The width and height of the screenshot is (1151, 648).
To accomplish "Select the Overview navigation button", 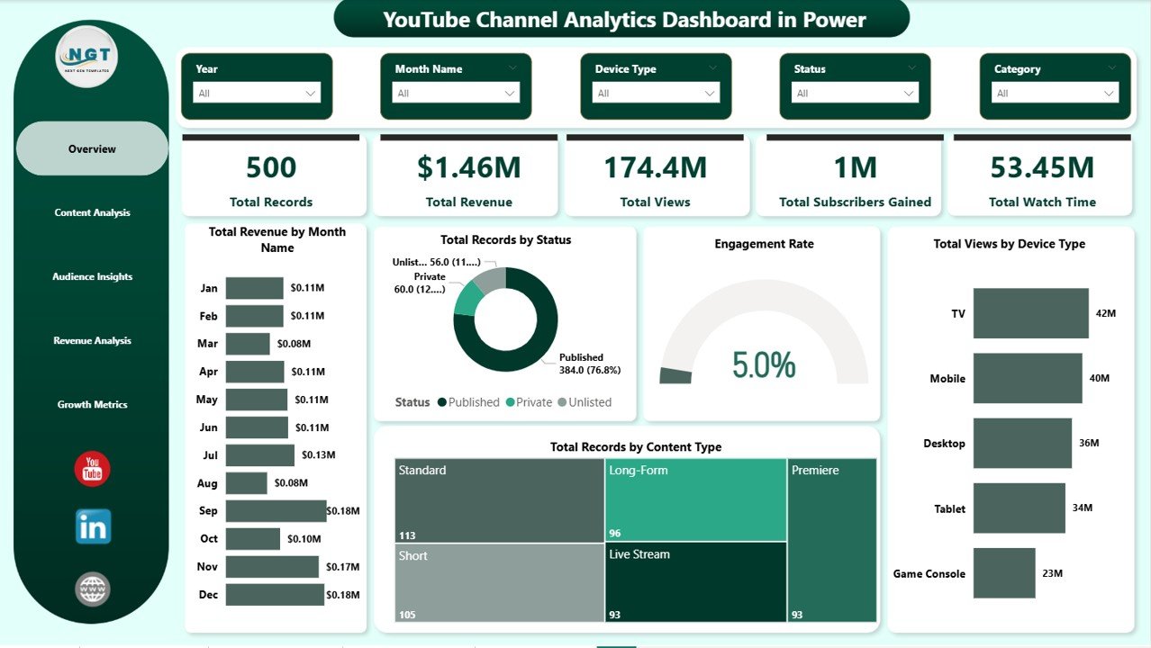I will point(92,148).
